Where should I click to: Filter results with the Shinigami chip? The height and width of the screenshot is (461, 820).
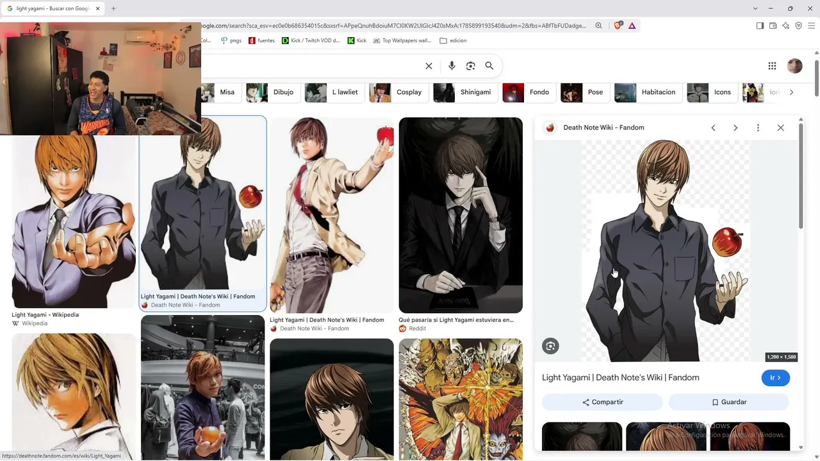(x=465, y=92)
